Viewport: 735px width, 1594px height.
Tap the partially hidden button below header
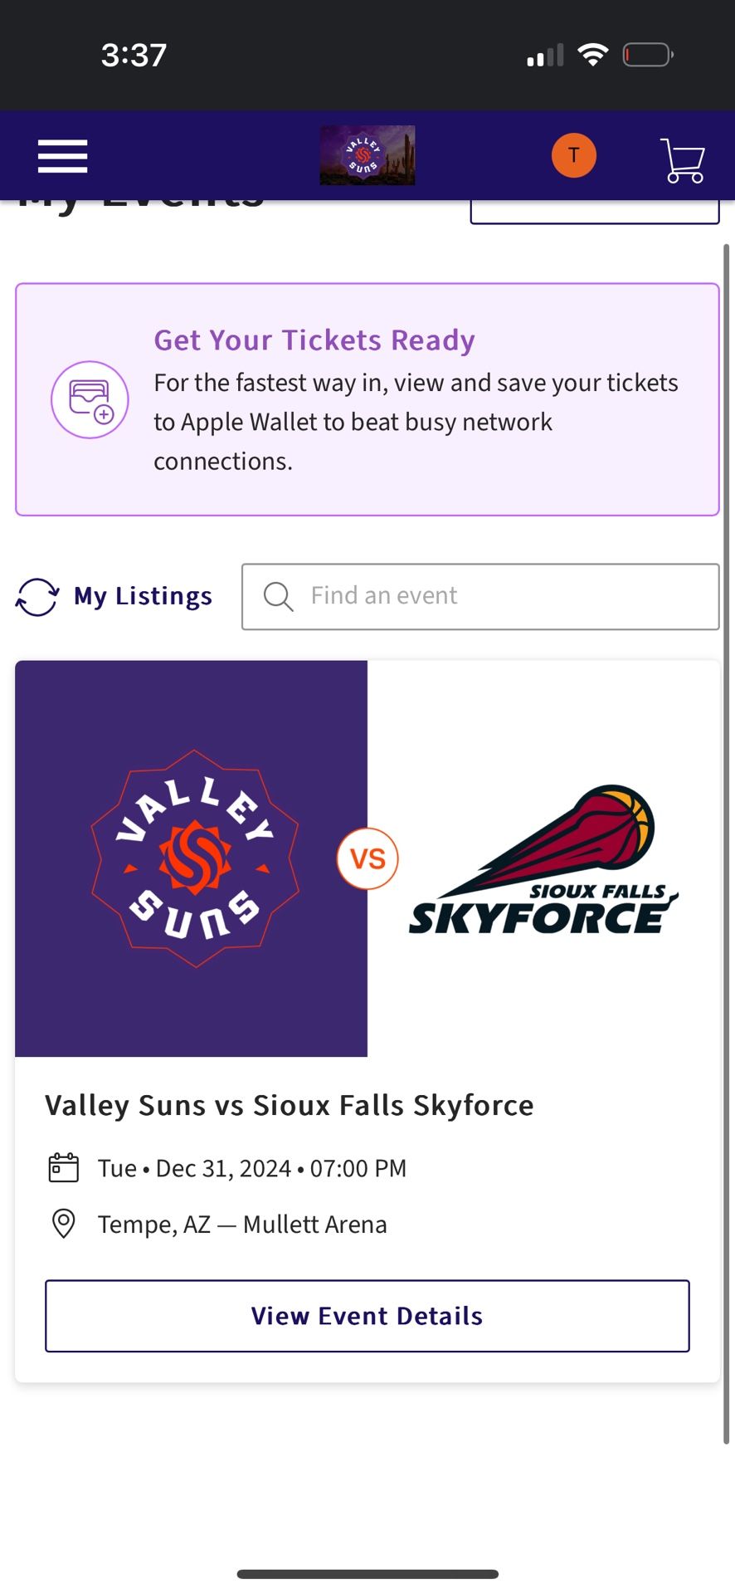pyautogui.click(x=594, y=214)
